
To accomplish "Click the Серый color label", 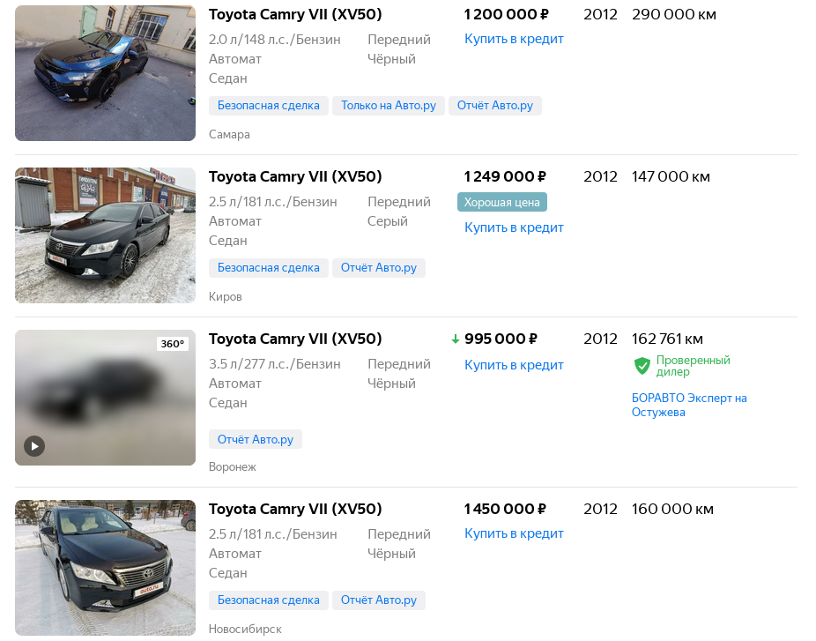I will (387, 221).
